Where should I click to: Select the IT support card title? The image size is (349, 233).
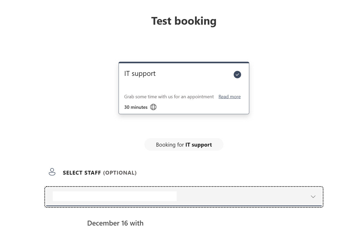[x=140, y=74]
